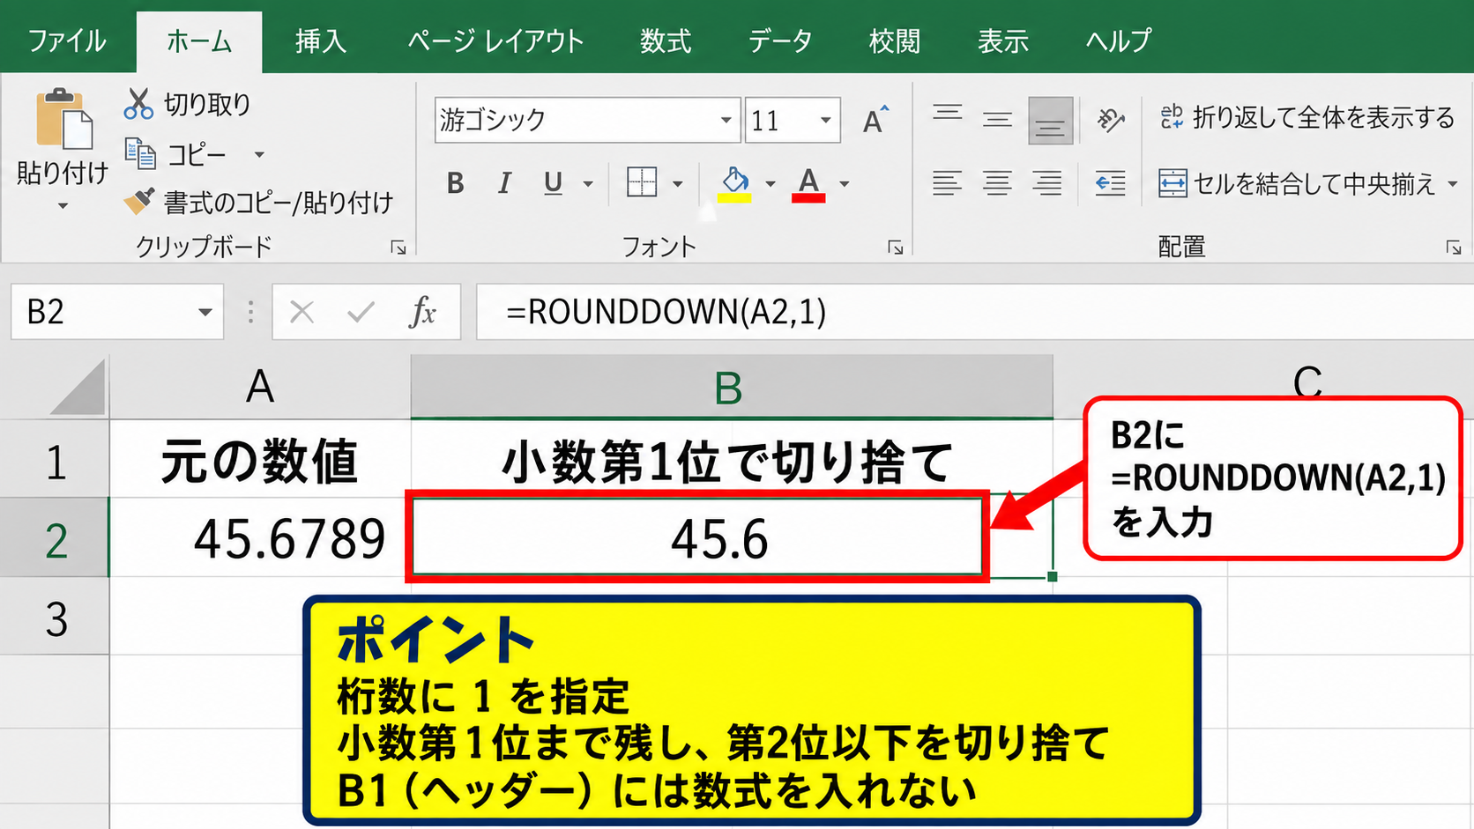The width and height of the screenshot is (1474, 829).
Task: Click the confirm checkmark in formula bar
Action: point(361,312)
